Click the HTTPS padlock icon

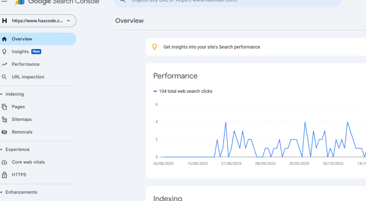(x=4, y=175)
